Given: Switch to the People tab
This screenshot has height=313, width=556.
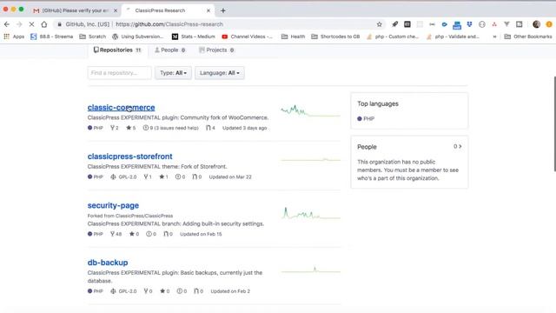Looking at the screenshot, I should pyautogui.click(x=170, y=50).
